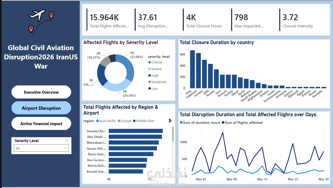Click the Total Flights Affected card
The height and width of the screenshot is (188, 333).
coord(110,20)
